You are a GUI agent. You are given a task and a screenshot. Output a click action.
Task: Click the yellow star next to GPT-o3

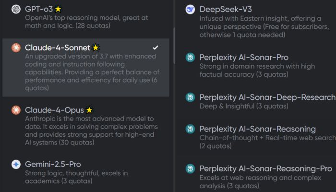coord(58,9)
